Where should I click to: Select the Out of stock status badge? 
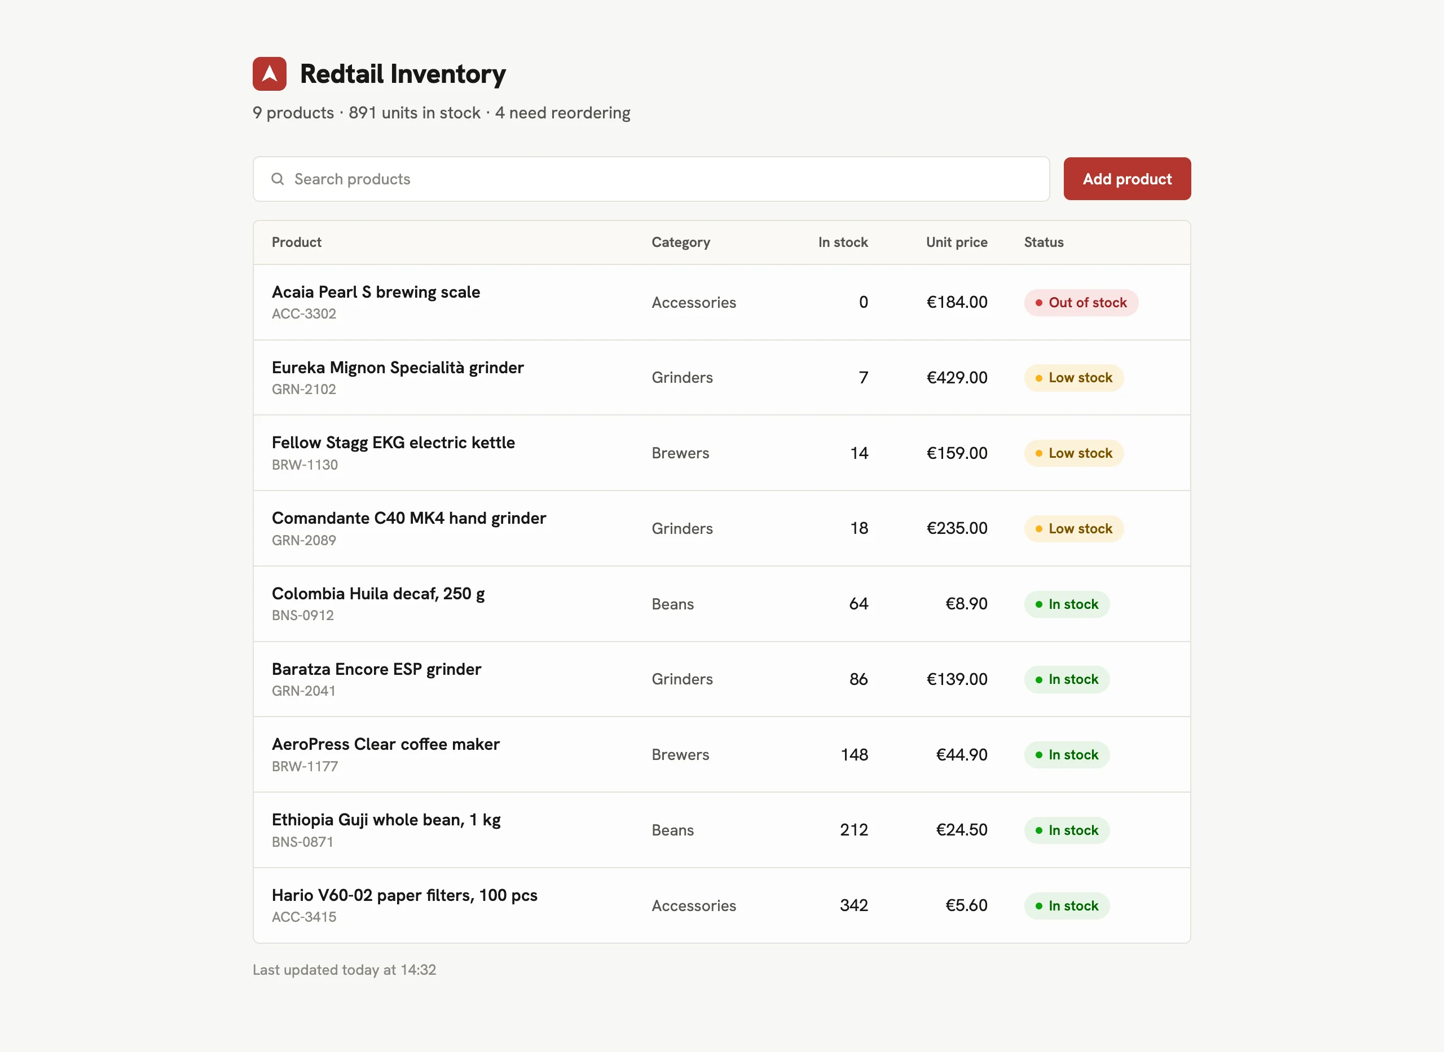(1081, 303)
